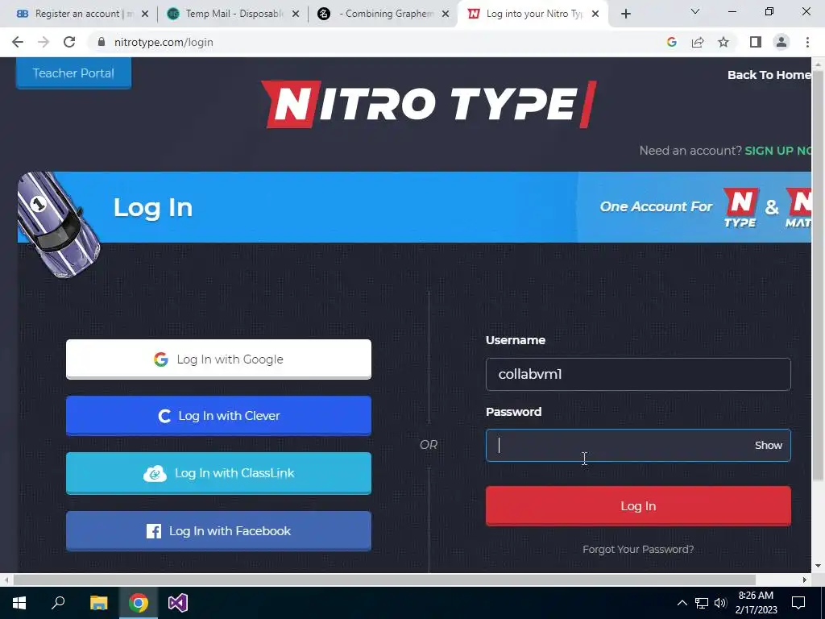Focus the Password input field
825x619 pixels.
[638, 445]
